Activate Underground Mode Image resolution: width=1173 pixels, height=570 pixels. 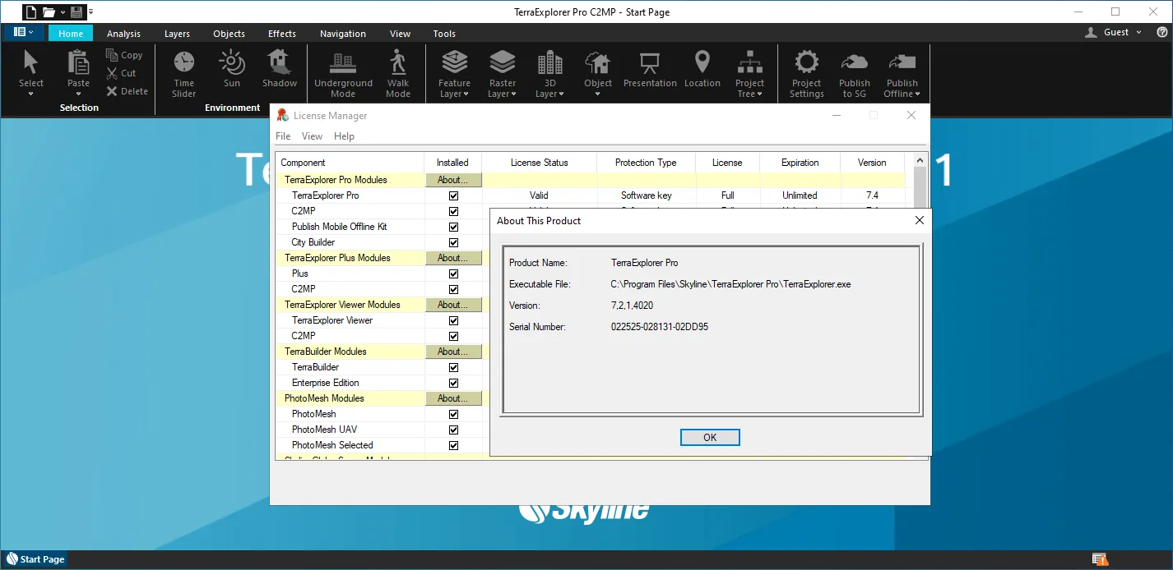coord(343,74)
